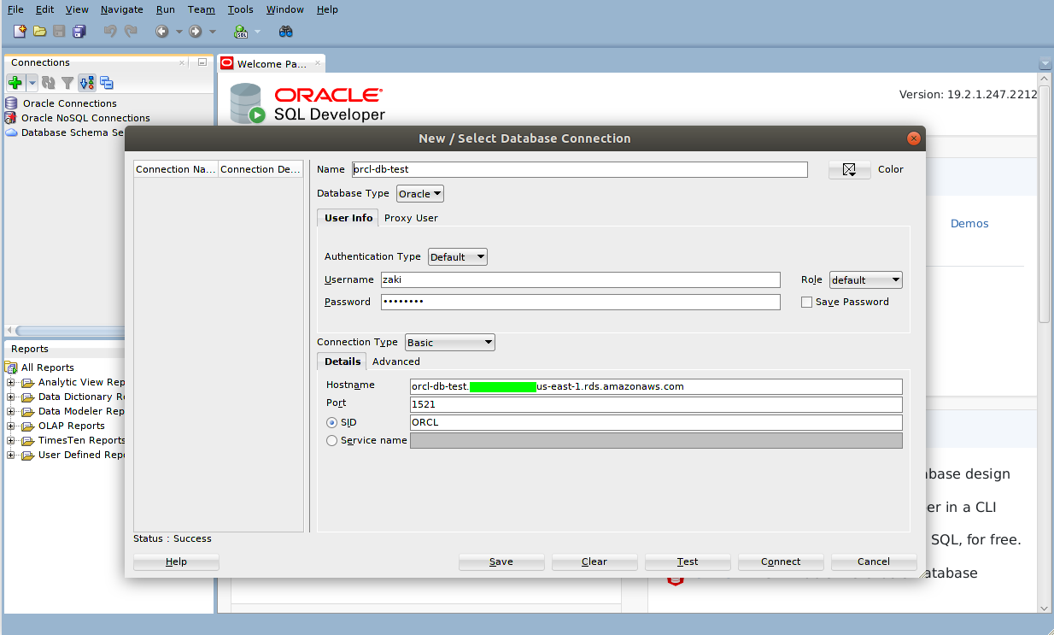1054x635 pixels.
Task: Click the green plus New Connection icon
Action: point(15,83)
